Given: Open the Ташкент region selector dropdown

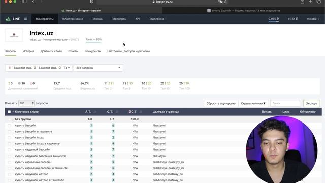Looking at the screenshot, I should point(39,68).
